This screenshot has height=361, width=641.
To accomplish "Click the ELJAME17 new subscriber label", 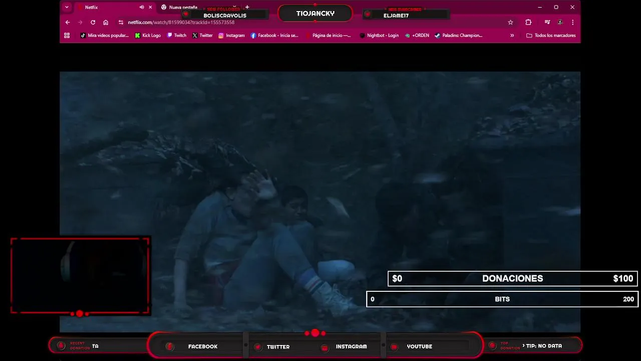I will [396, 16].
